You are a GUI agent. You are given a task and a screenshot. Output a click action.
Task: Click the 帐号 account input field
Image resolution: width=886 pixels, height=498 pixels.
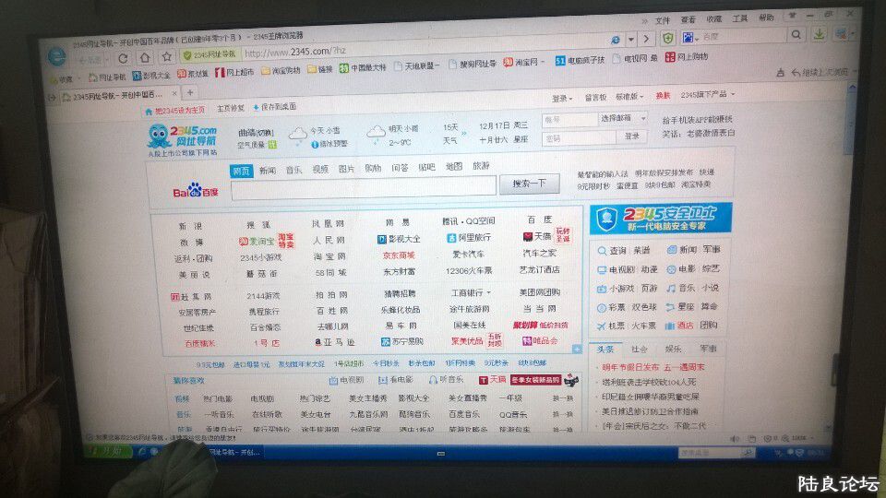pyautogui.click(x=569, y=120)
